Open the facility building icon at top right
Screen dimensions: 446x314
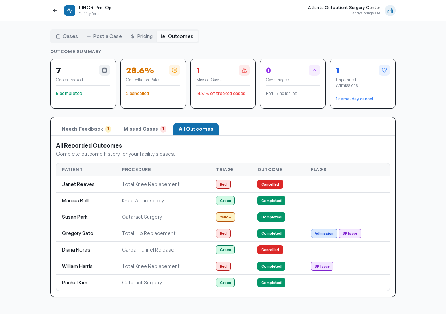click(390, 10)
